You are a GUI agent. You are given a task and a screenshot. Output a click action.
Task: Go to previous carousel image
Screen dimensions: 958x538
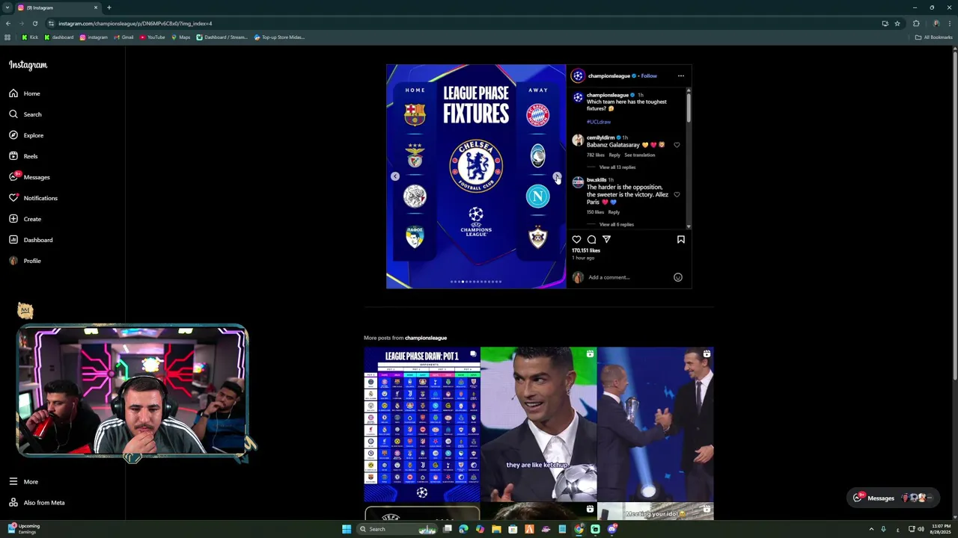coord(395,176)
